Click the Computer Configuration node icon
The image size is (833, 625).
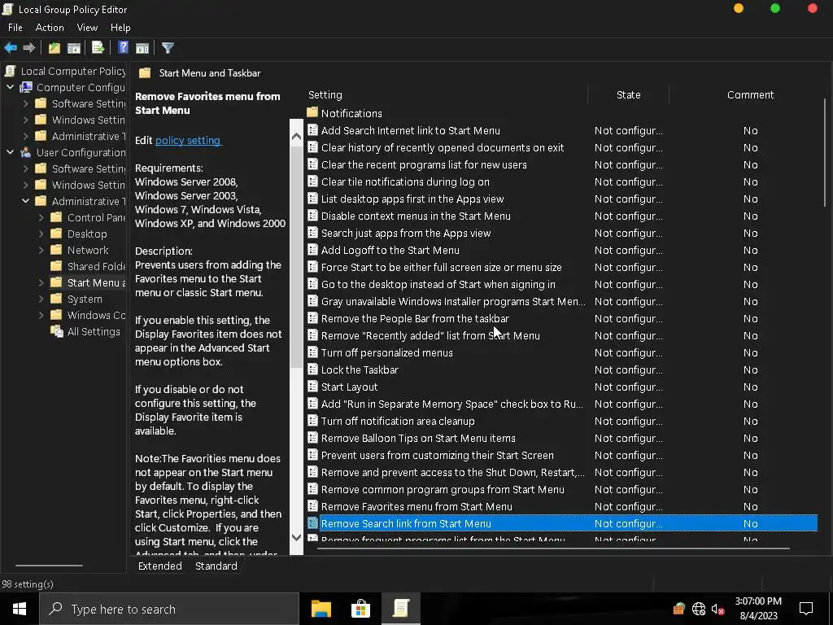(x=26, y=87)
